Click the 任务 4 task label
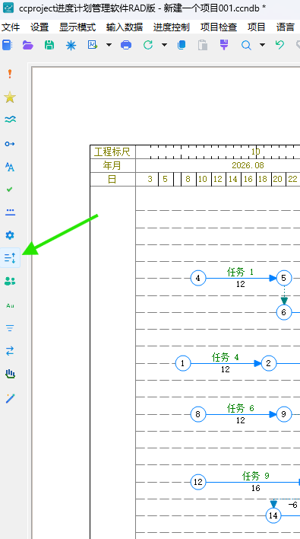Viewport: 300px width, 539px height. click(x=226, y=358)
